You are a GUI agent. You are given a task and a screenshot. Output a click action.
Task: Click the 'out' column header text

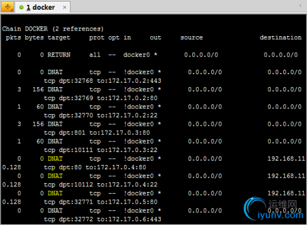coord(155,37)
